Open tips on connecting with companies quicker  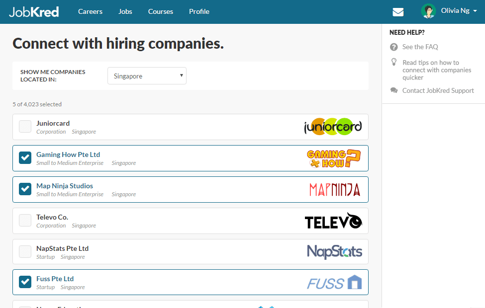(x=437, y=70)
